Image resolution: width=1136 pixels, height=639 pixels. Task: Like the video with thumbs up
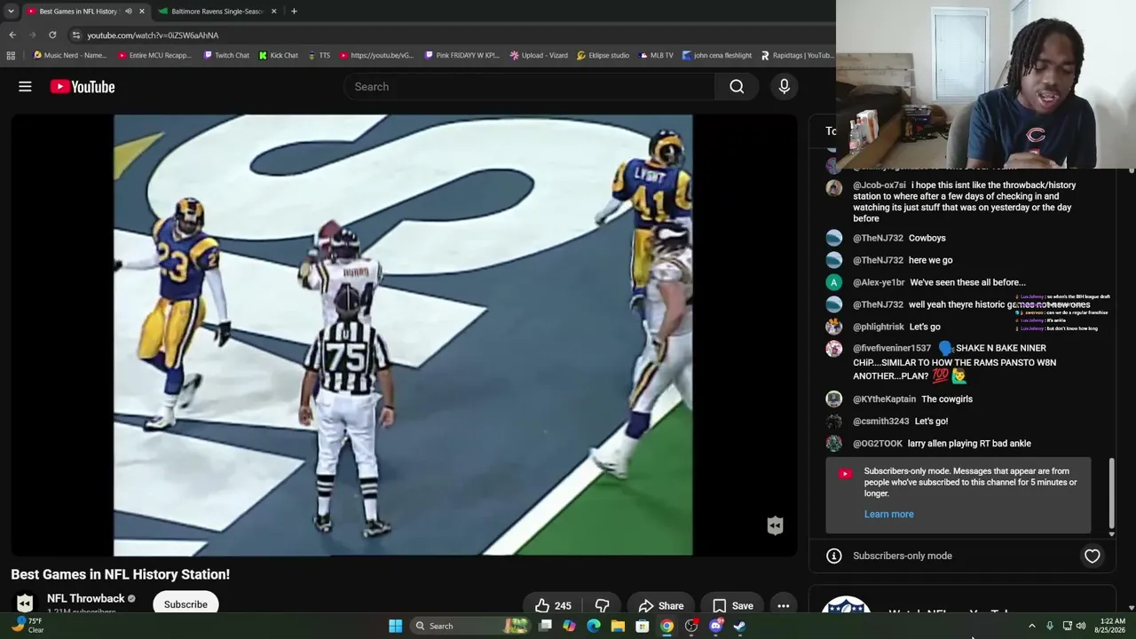pyautogui.click(x=552, y=606)
